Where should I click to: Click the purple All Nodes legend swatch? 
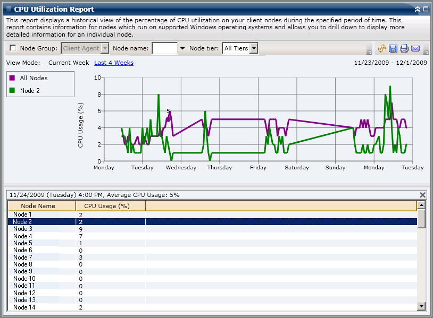[12, 78]
